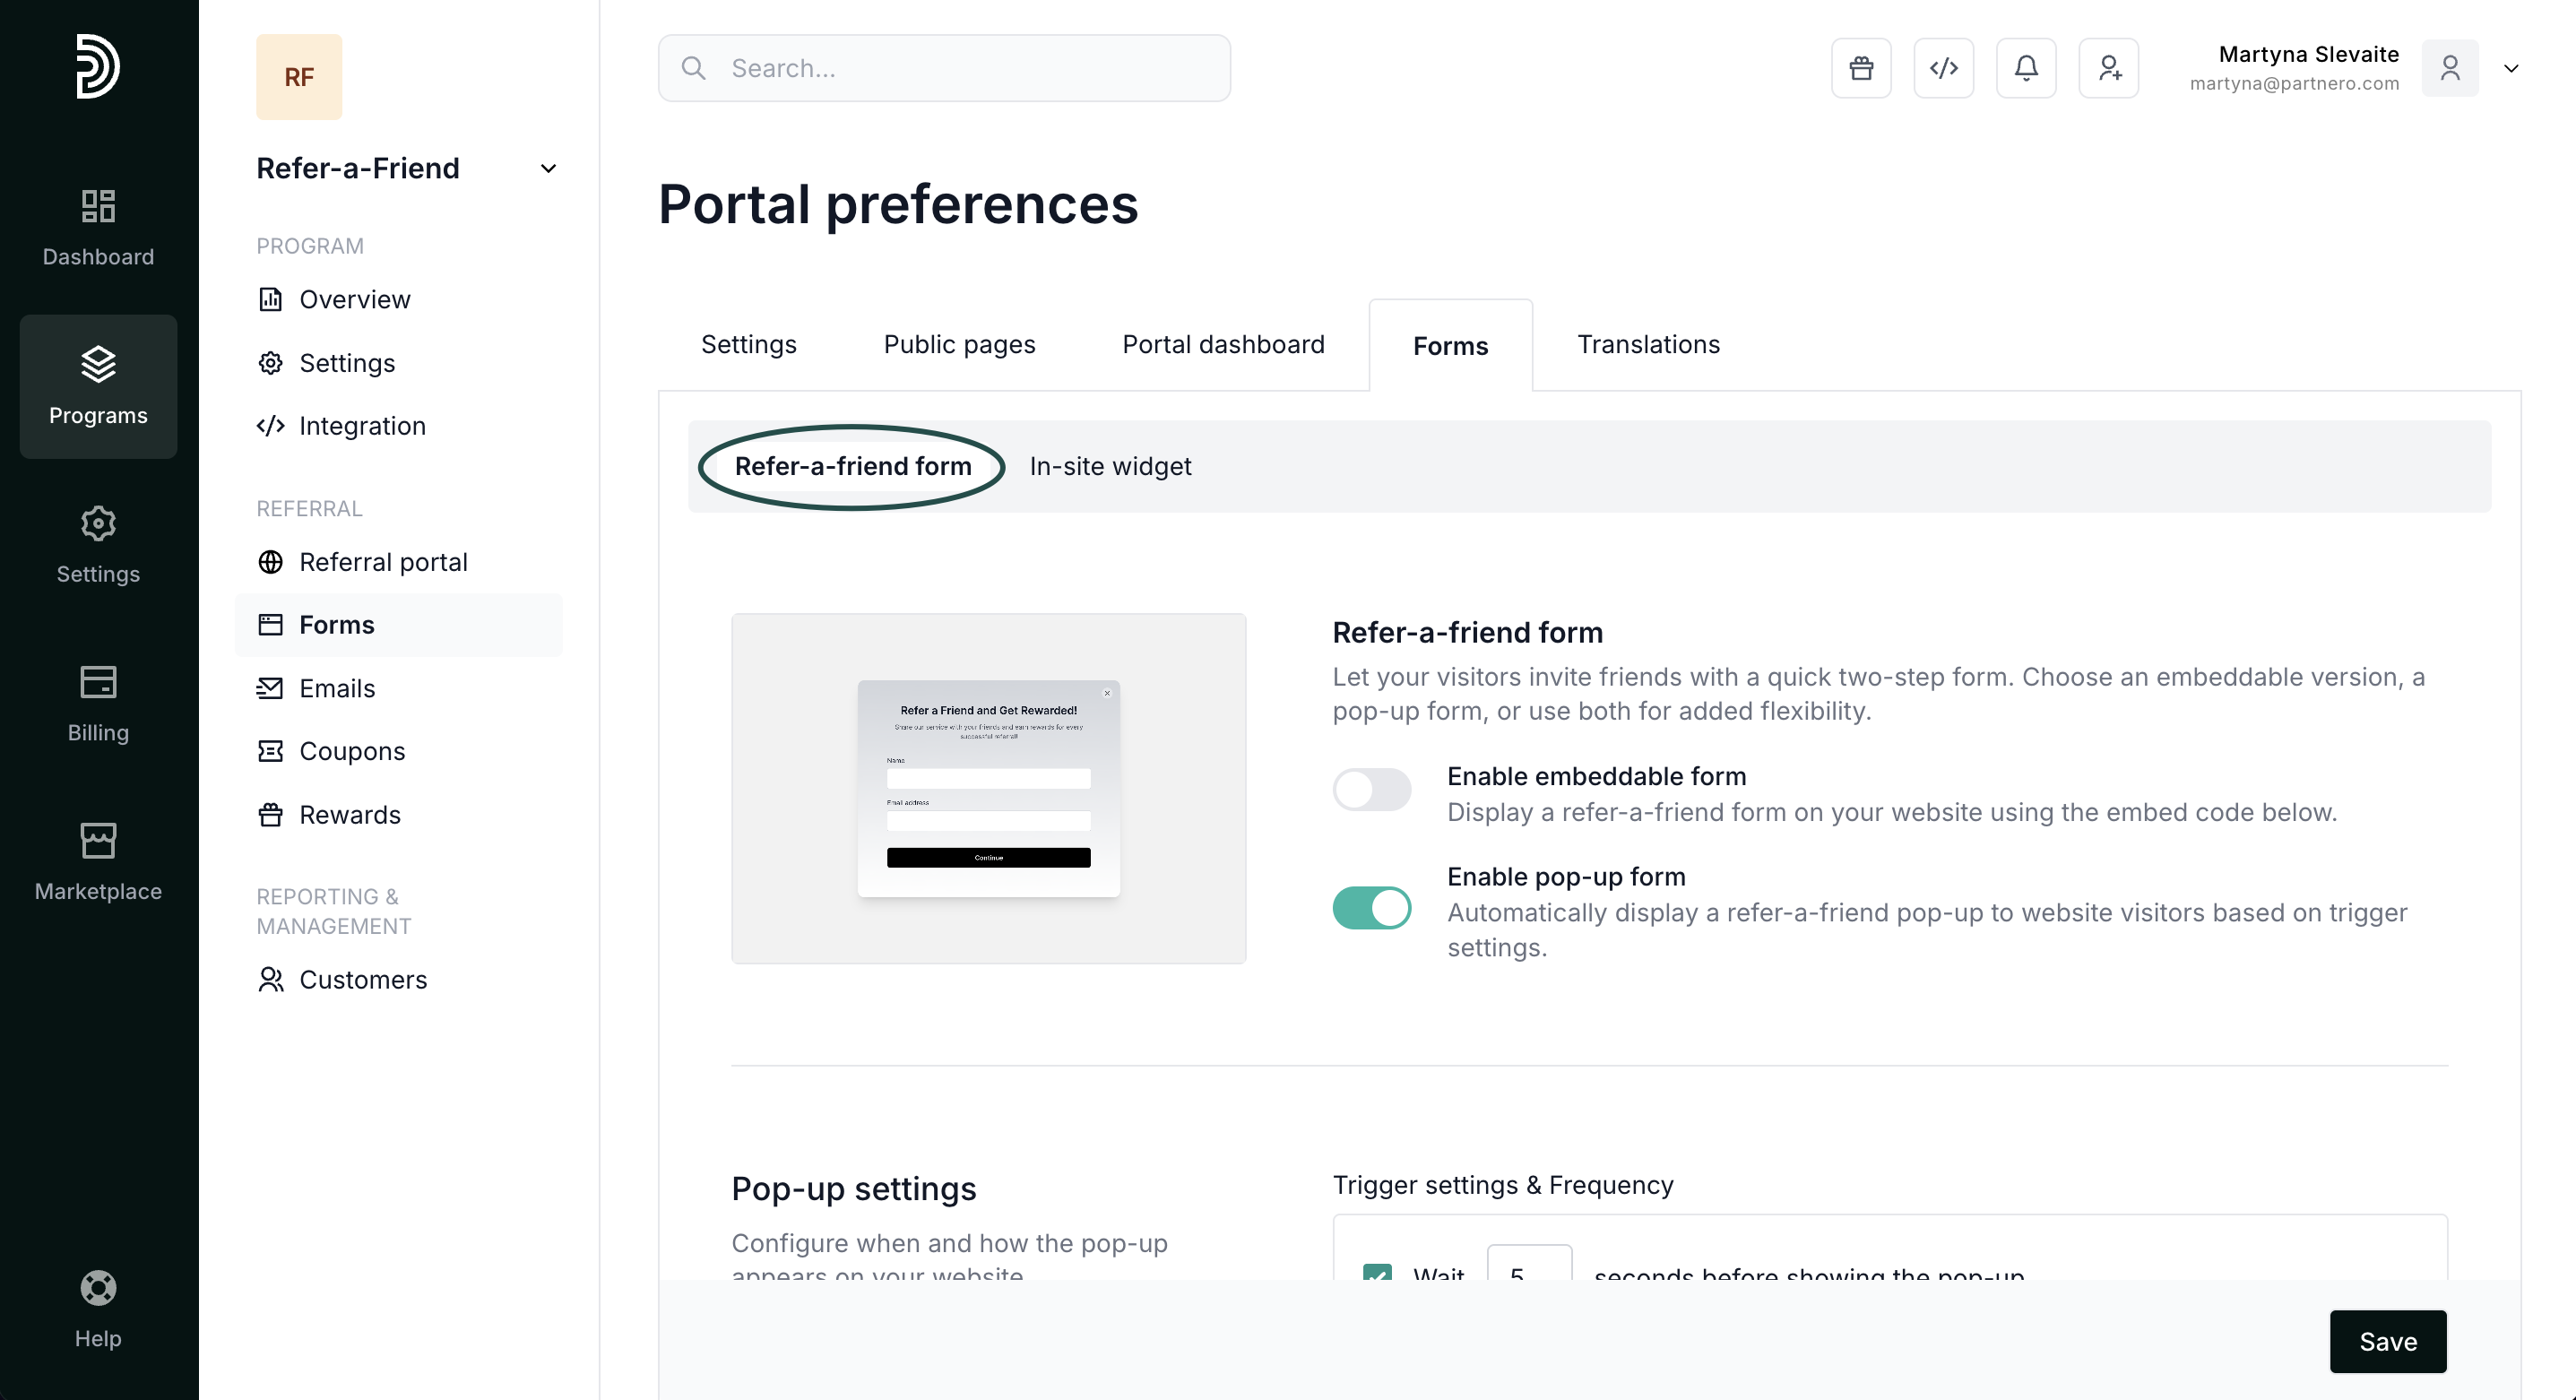Image resolution: width=2576 pixels, height=1400 pixels.
Task: Click the Save button
Action: click(2387, 1341)
